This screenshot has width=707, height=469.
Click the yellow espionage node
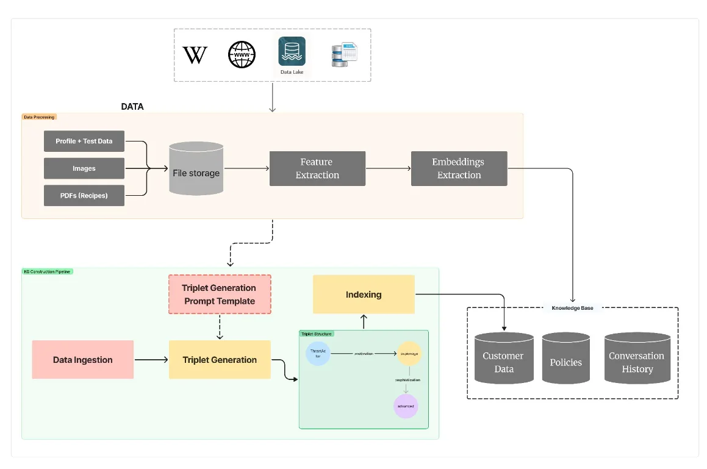409,354
